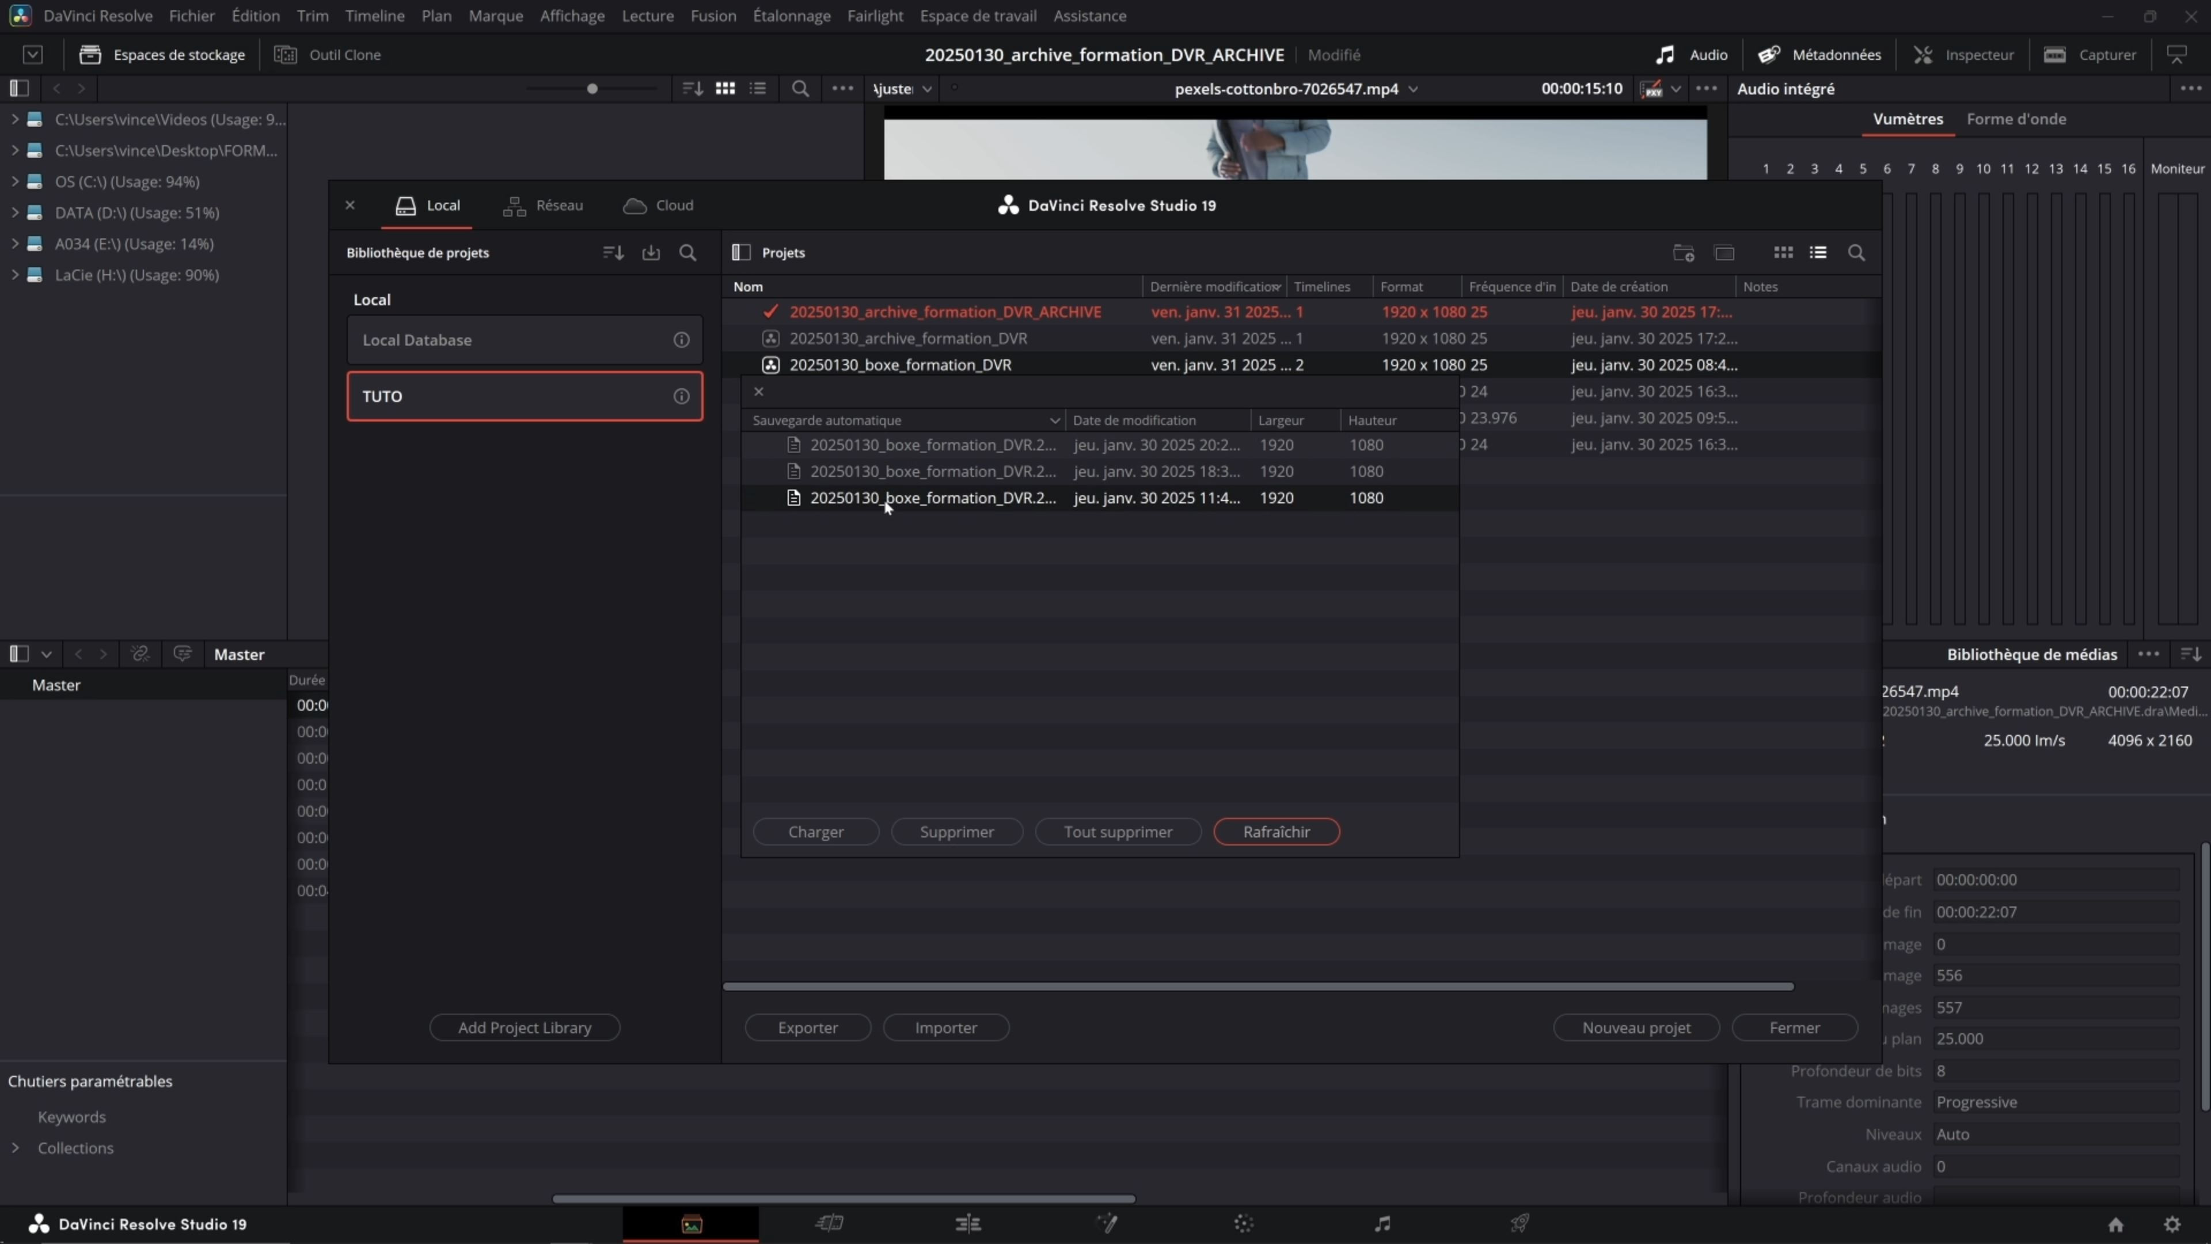Switch to the Cut page icon
This screenshot has height=1244, width=2211.
pos(829,1223)
